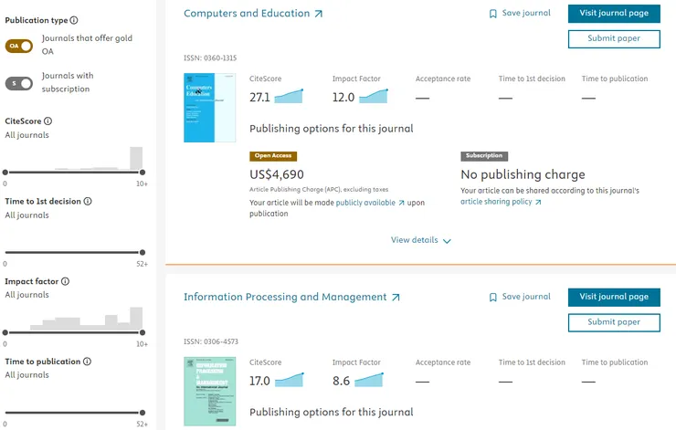Click View details chevron arrow

[x=447, y=241]
